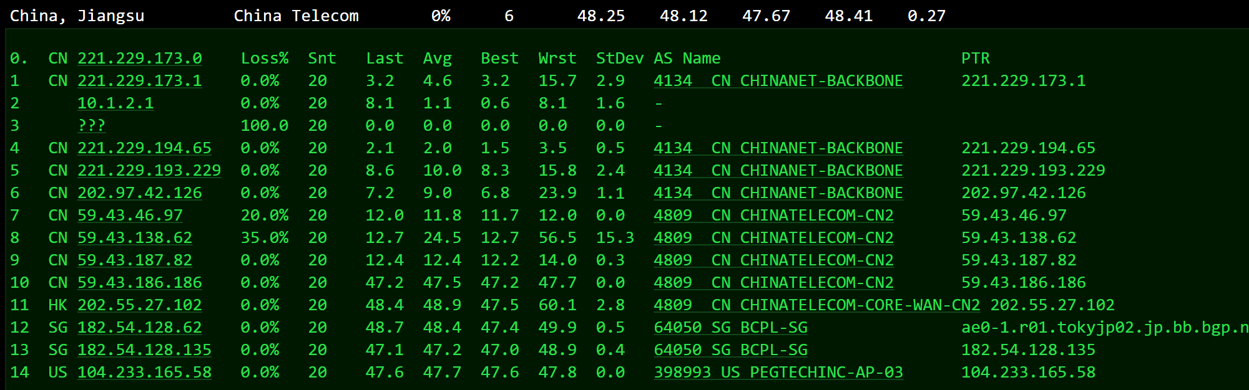The image size is (1249, 390).
Task: Open AS 398993 PEGTECHINC-AP-03 link
Action: click(778, 373)
